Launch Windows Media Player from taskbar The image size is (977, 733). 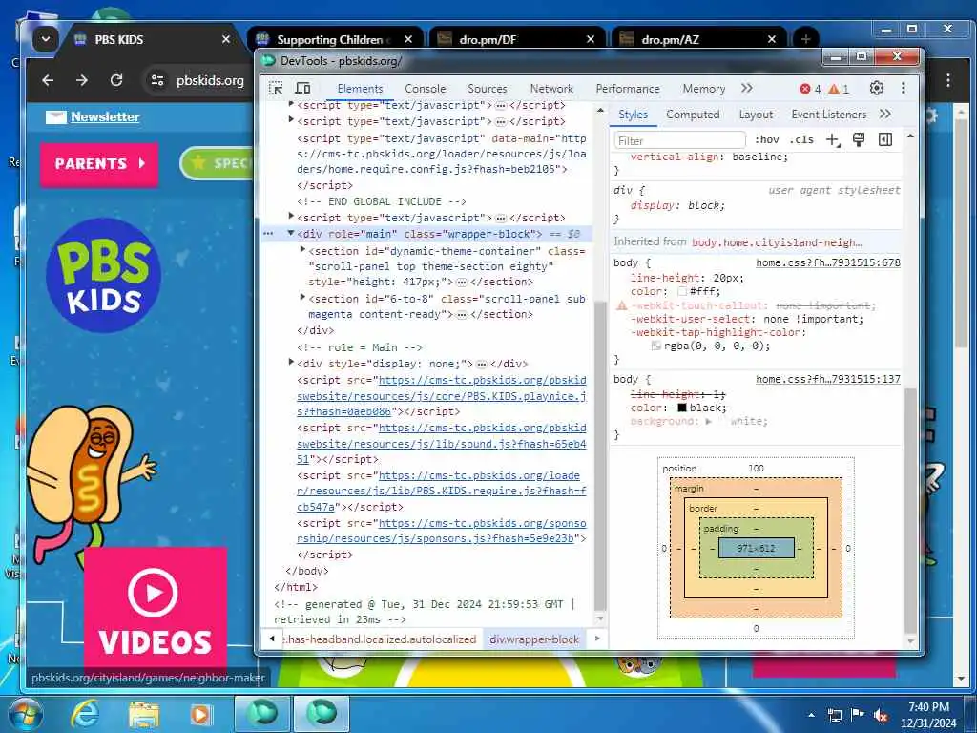200,714
